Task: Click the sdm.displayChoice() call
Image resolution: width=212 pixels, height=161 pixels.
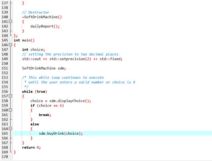Action: pyautogui.click(x=70, y=101)
